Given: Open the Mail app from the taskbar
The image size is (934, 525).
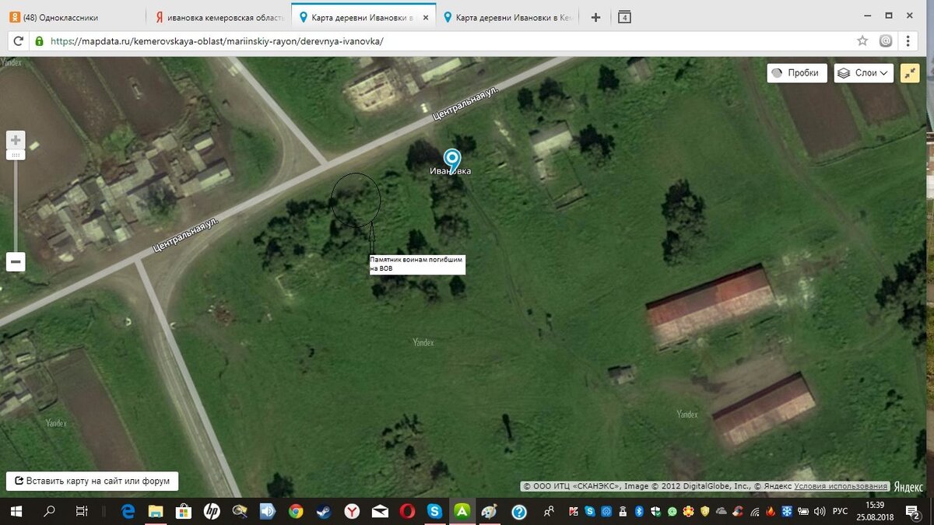Looking at the screenshot, I should click(x=379, y=511).
